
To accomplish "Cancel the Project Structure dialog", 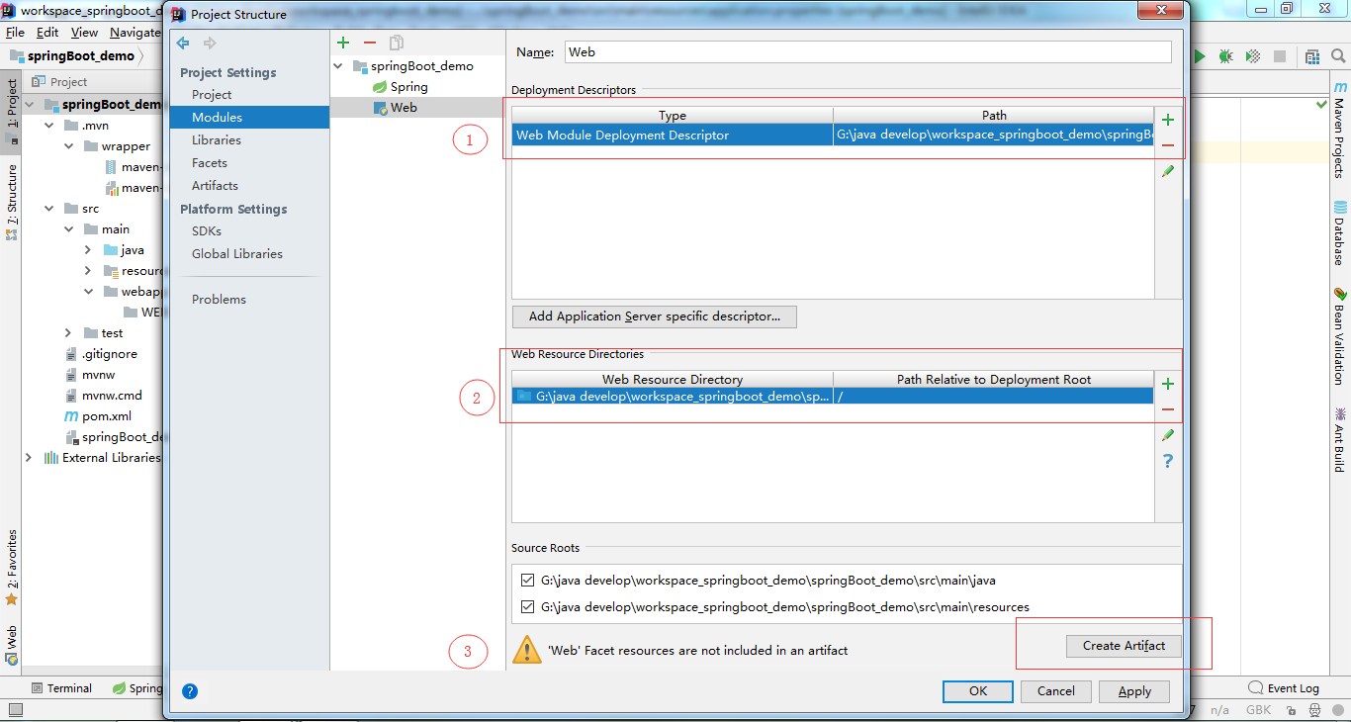I will point(1056,691).
